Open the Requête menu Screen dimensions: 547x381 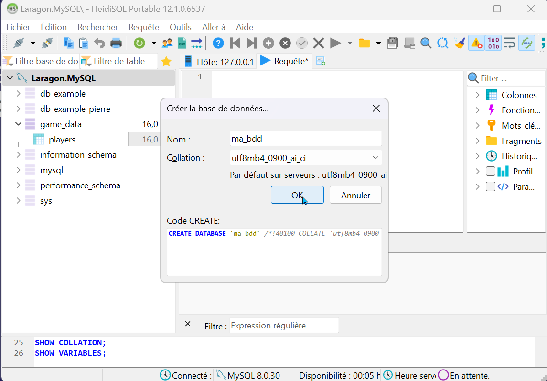tap(143, 27)
